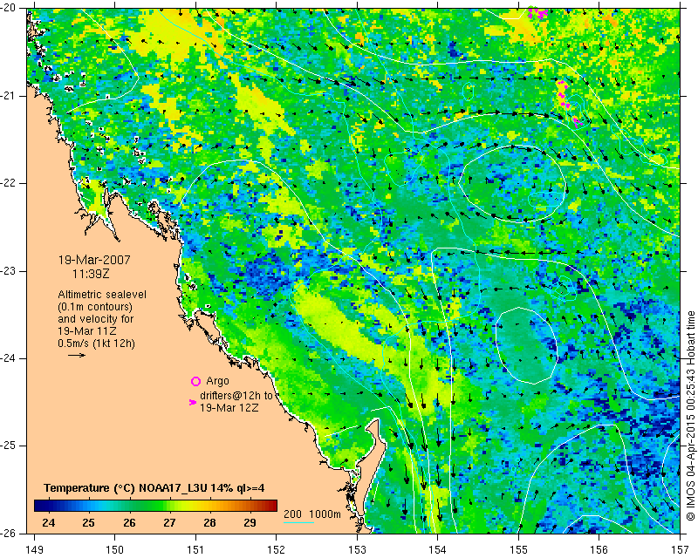The image size is (698, 558).
Task: Click the time label 11:39Z
Action: (x=91, y=274)
